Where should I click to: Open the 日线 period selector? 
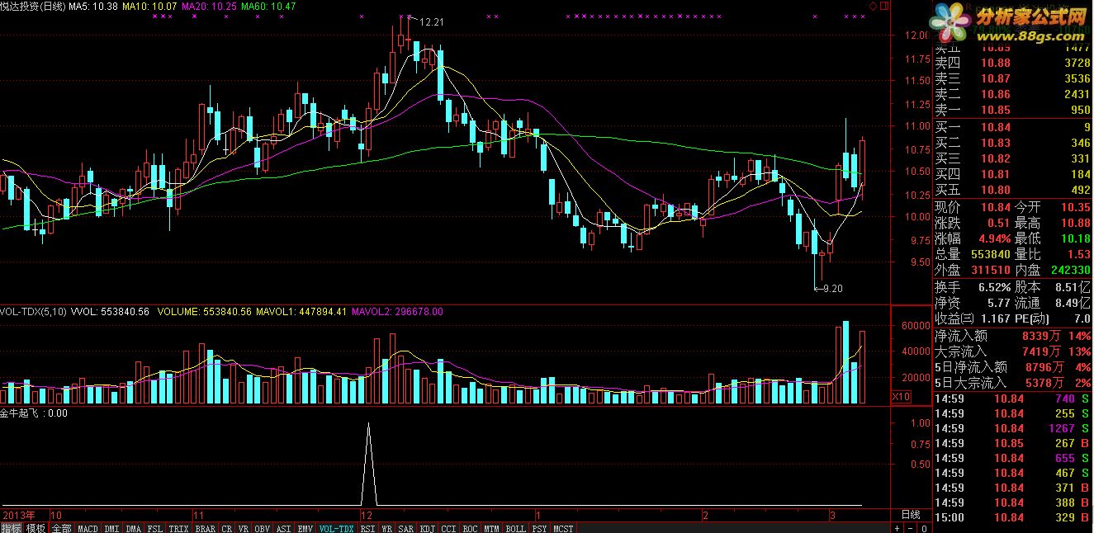911,515
